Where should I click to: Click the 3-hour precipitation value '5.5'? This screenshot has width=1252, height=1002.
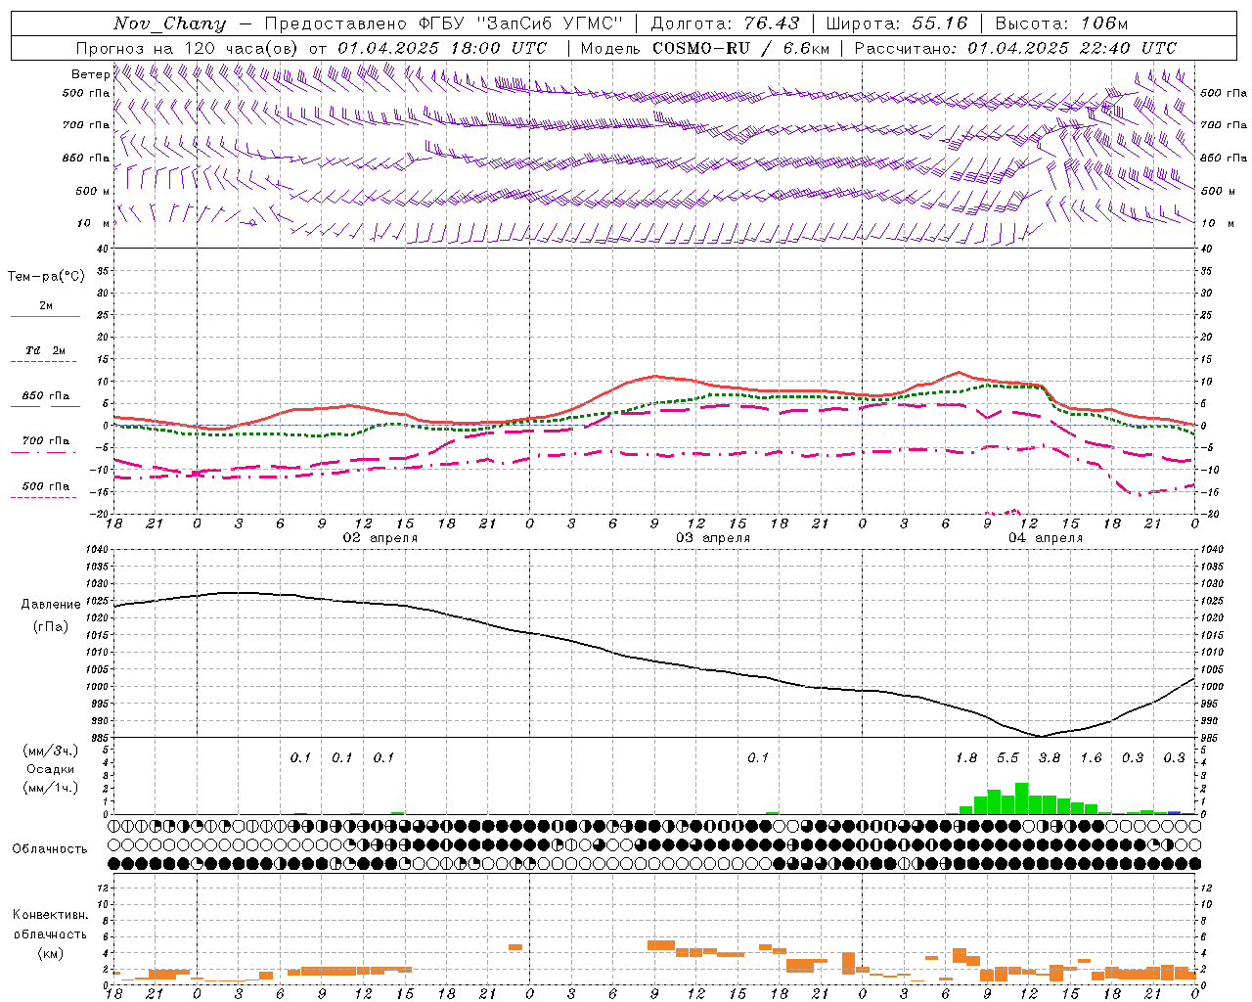click(1007, 758)
